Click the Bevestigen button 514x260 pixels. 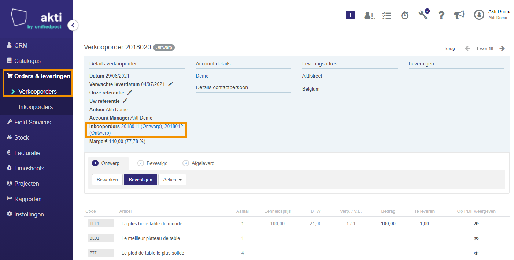pos(141,180)
